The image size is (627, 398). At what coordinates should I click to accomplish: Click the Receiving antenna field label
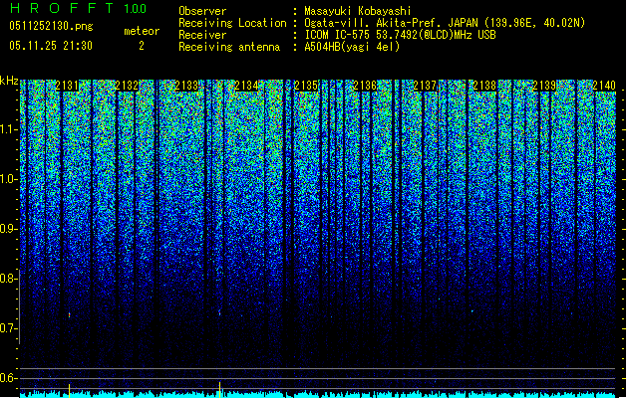click(x=229, y=47)
